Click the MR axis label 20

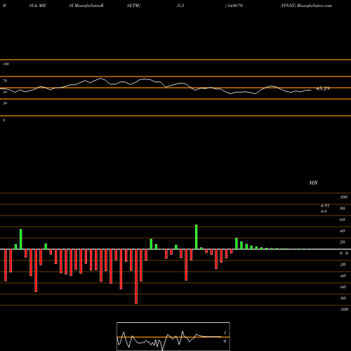point(343,242)
